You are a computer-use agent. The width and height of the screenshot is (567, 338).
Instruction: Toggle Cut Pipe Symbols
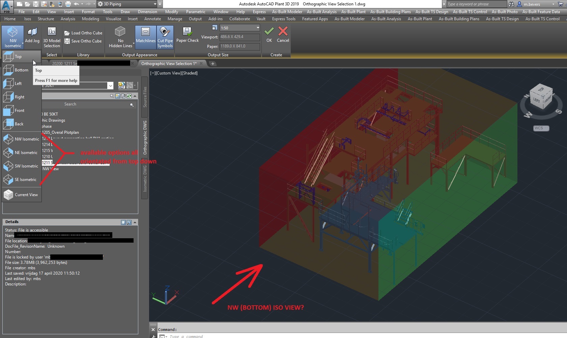click(x=165, y=37)
